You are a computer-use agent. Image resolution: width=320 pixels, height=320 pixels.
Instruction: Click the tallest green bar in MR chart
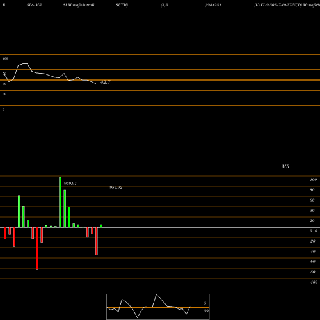point(60,202)
